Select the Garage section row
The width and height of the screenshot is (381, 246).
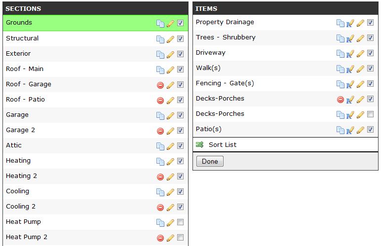tap(95, 115)
